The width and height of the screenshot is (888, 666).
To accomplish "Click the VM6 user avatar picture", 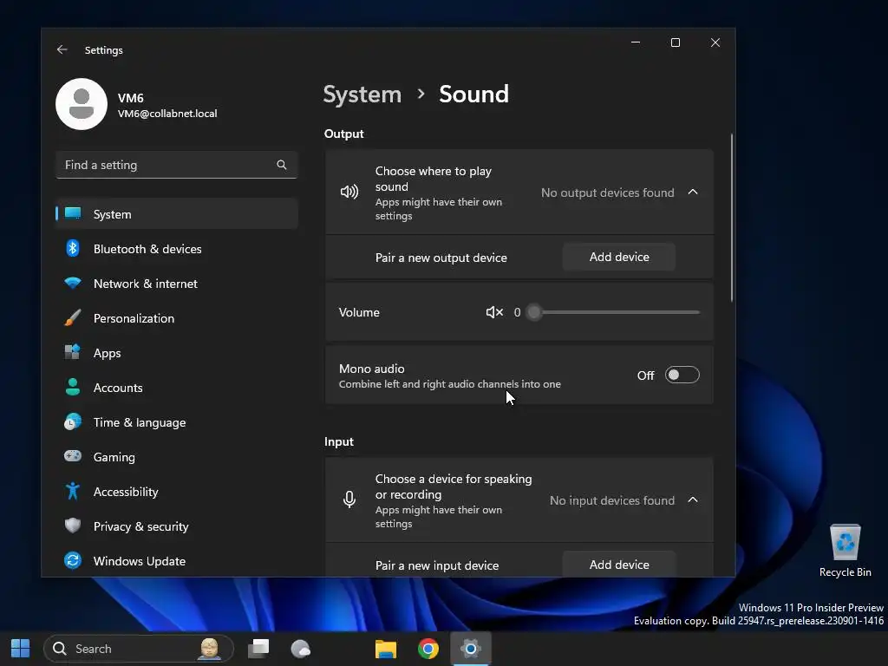I will click(82, 104).
